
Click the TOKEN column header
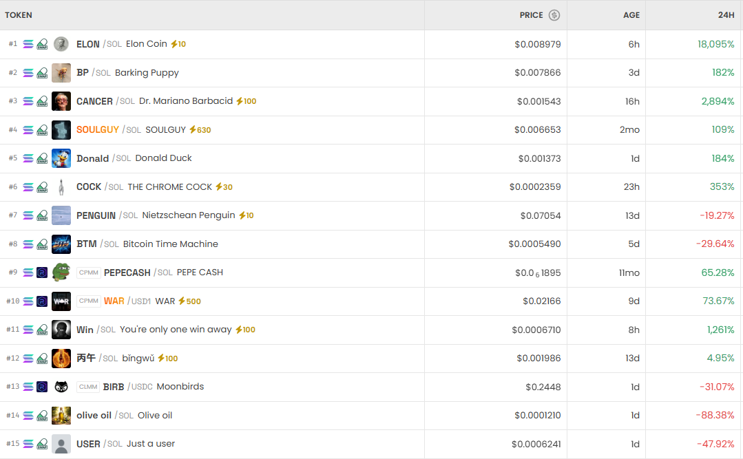pyautogui.click(x=19, y=15)
